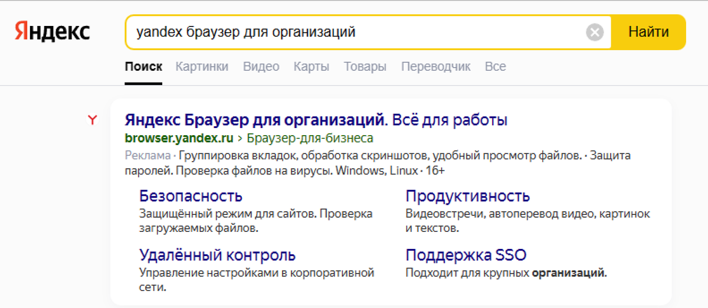Open the Поддержка SSO sitelink
This screenshot has height=308, width=708.
pos(466,255)
